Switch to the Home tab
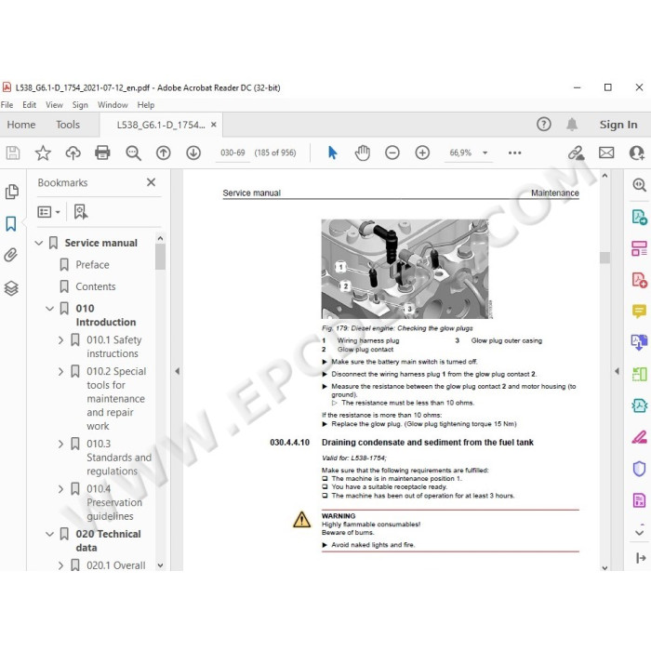 [21, 125]
